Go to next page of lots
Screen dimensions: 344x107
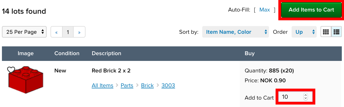[x=79, y=32]
